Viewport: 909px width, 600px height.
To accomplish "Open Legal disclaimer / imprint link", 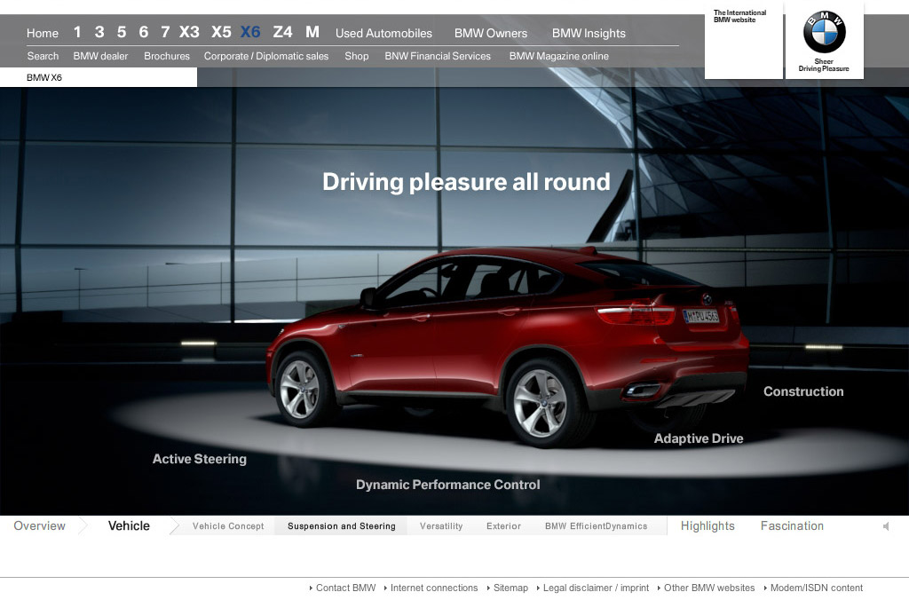I will 596,588.
